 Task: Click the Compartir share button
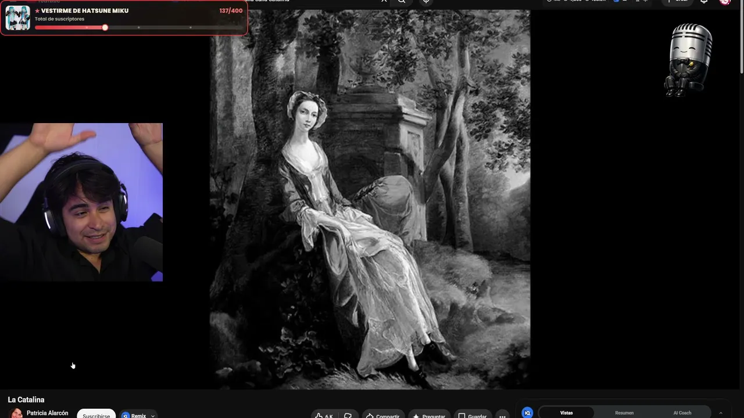(382, 415)
